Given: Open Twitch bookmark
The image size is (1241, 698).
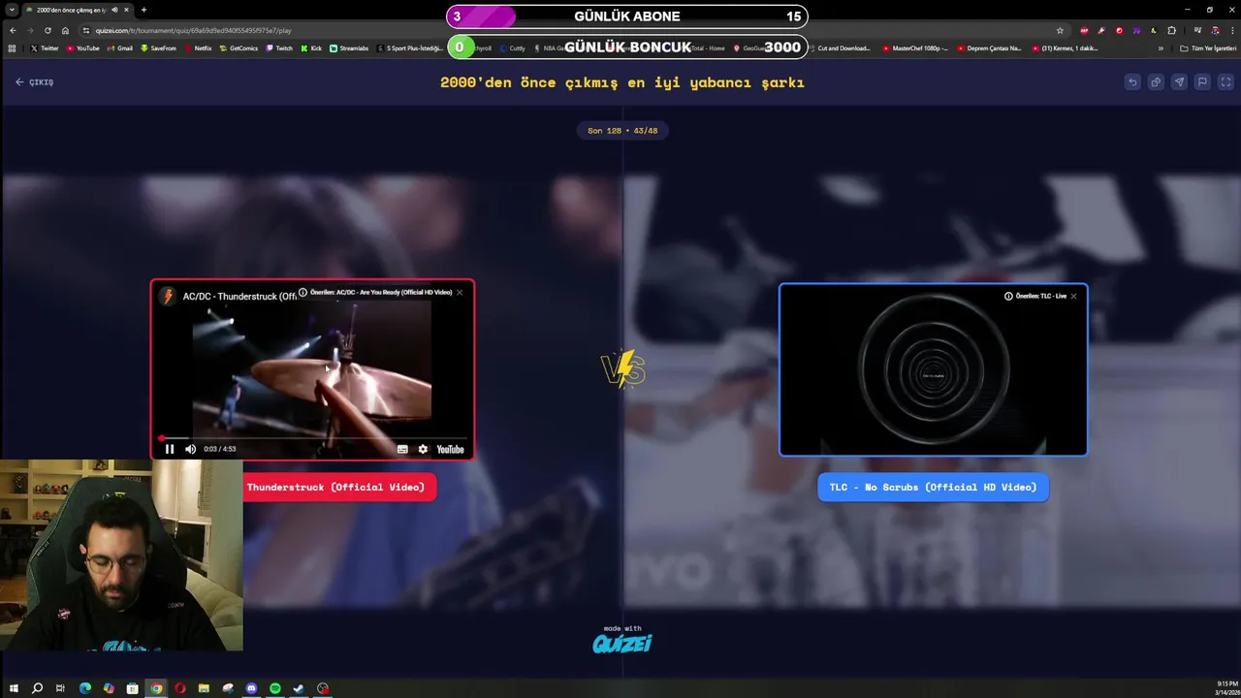Looking at the screenshot, I should coord(279,48).
